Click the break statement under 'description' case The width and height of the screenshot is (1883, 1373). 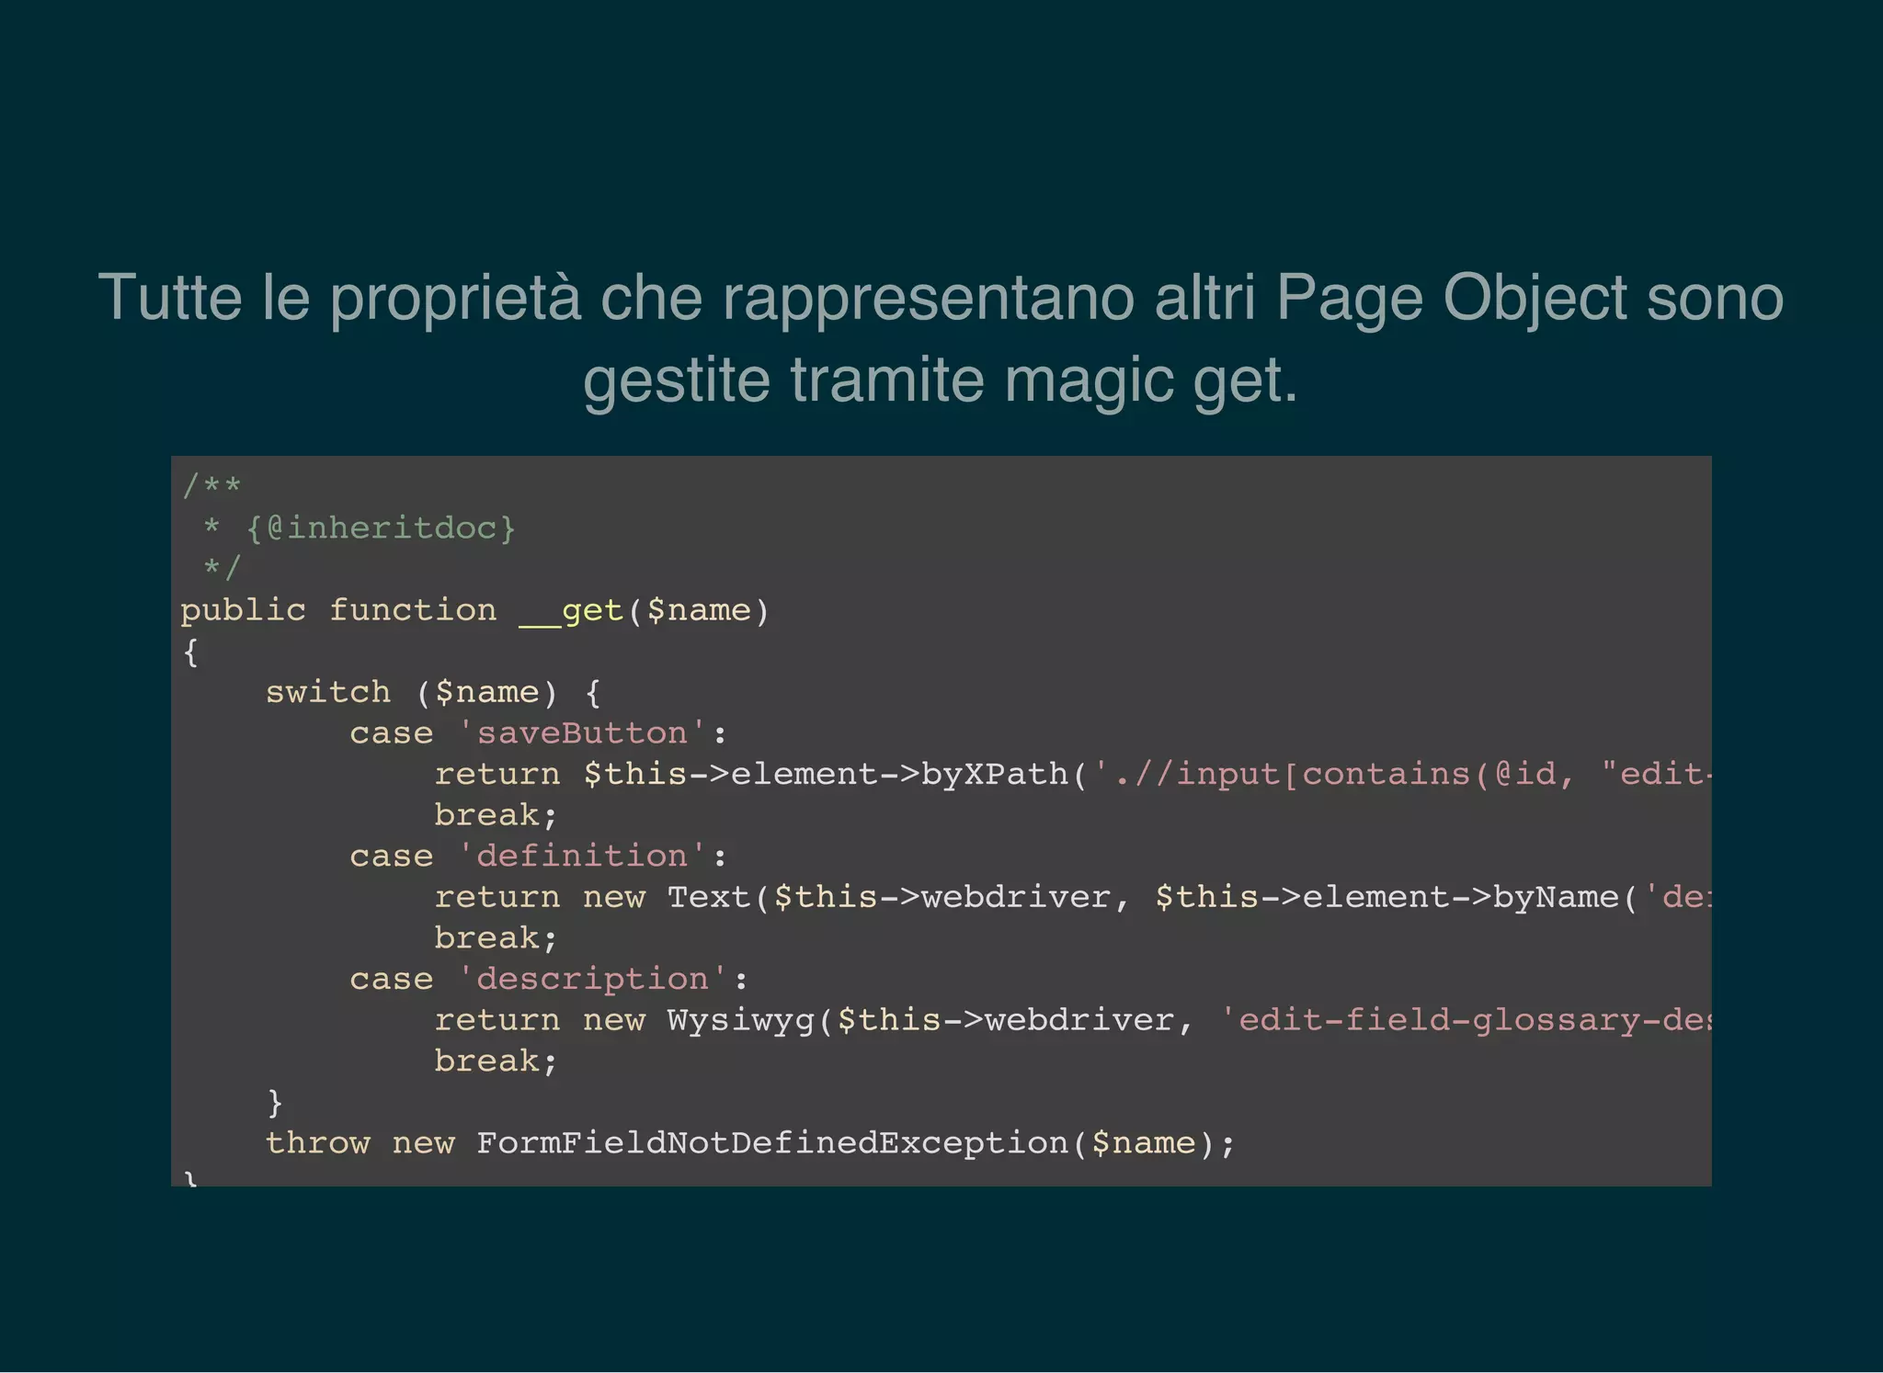(x=496, y=1061)
